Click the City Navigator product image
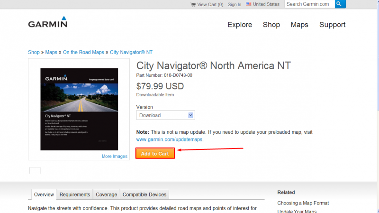The height and width of the screenshot is (213, 379). (x=79, y=109)
